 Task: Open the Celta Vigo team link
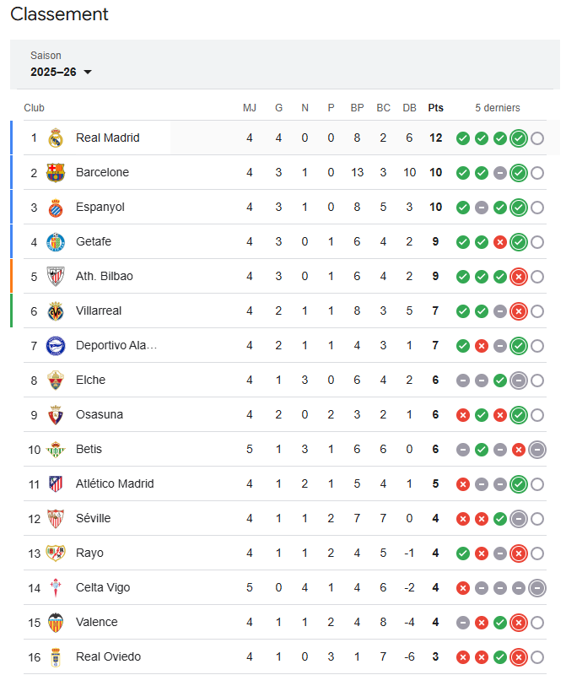[103, 587]
